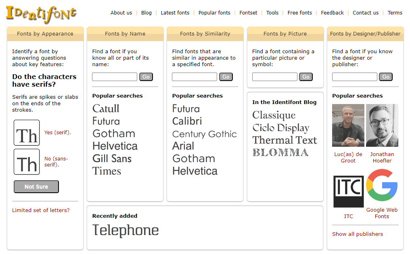
Task: Open the ITC publisher logo
Action: pyautogui.click(x=348, y=192)
